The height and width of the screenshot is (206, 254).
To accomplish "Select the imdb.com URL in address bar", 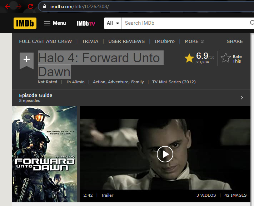I will click(80, 6).
